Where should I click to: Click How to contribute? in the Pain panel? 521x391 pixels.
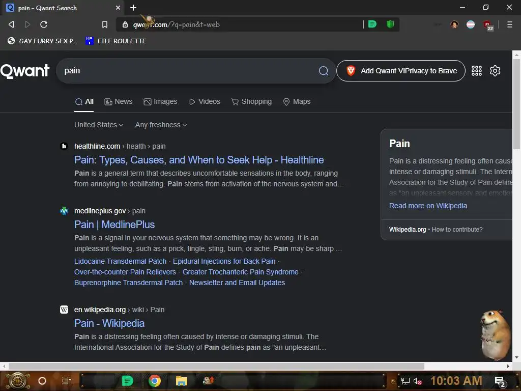click(x=457, y=230)
